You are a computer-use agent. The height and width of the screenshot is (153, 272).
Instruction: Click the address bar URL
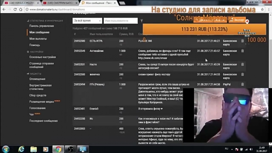57,10
